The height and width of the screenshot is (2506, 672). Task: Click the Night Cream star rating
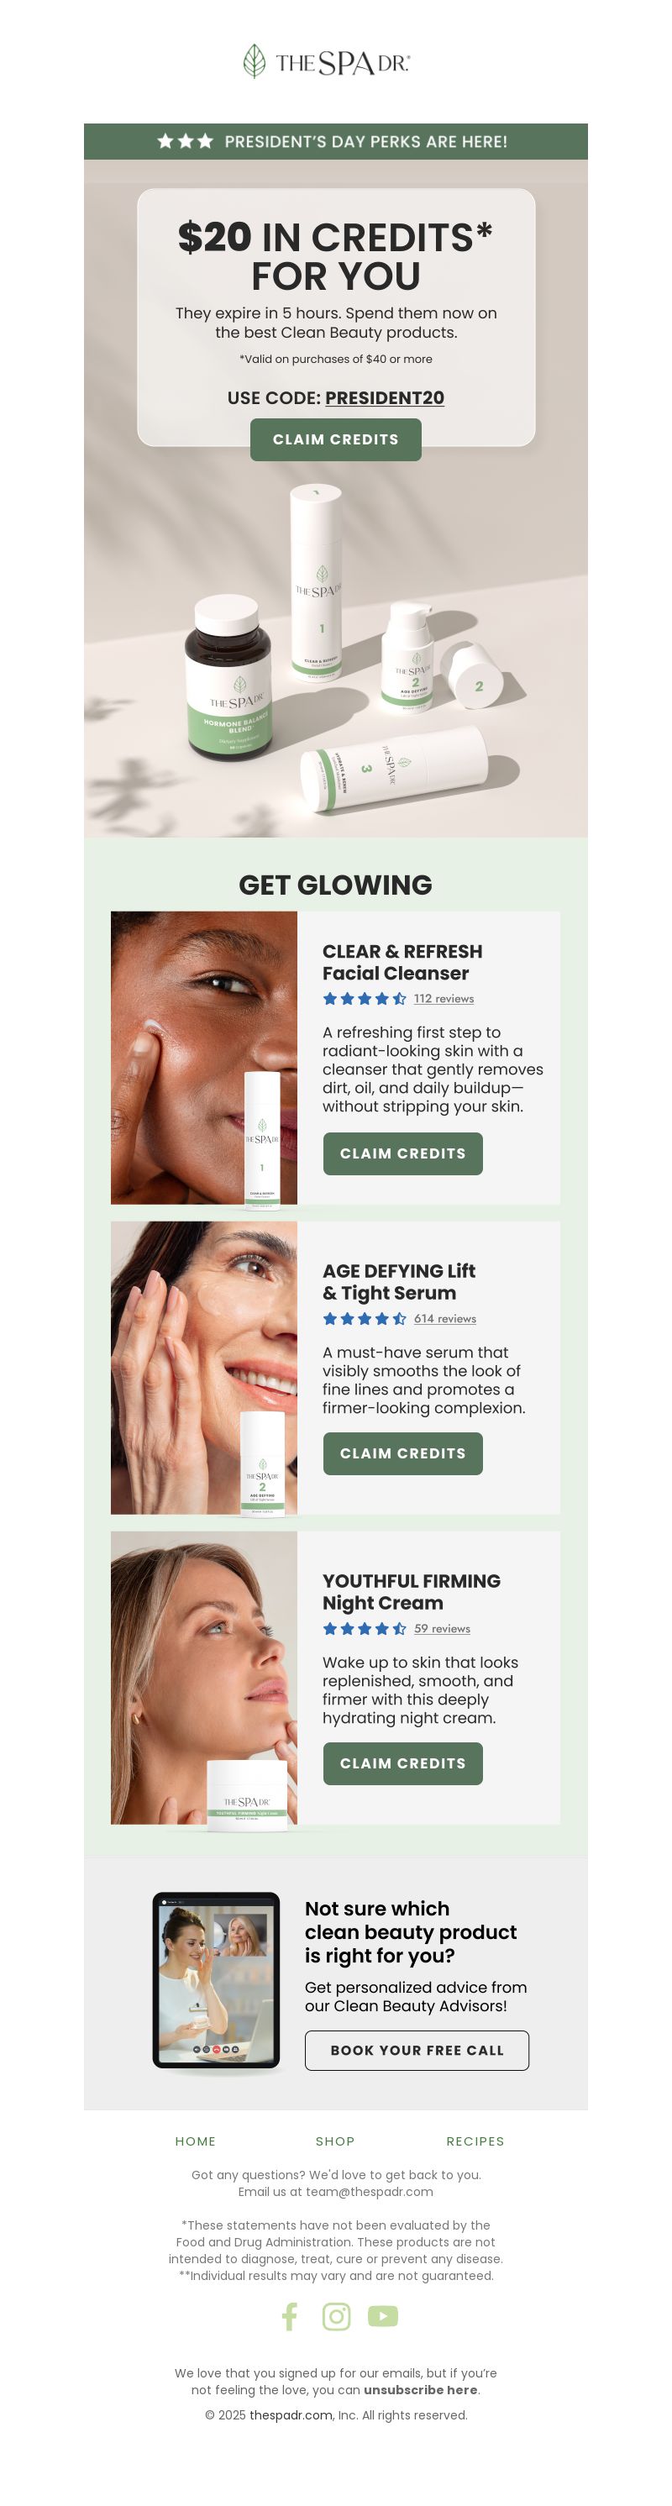[x=365, y=1627]
